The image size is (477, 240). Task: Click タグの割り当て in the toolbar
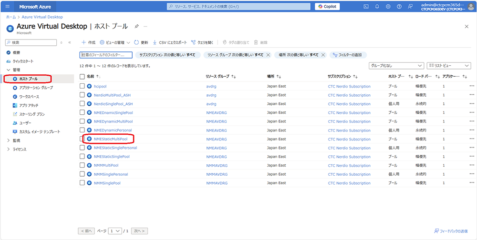click(236, 42)
